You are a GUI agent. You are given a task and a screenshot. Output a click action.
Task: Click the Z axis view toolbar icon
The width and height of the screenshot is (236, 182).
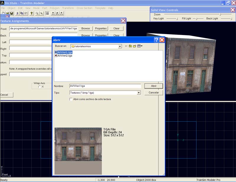(x=61, y=13)
